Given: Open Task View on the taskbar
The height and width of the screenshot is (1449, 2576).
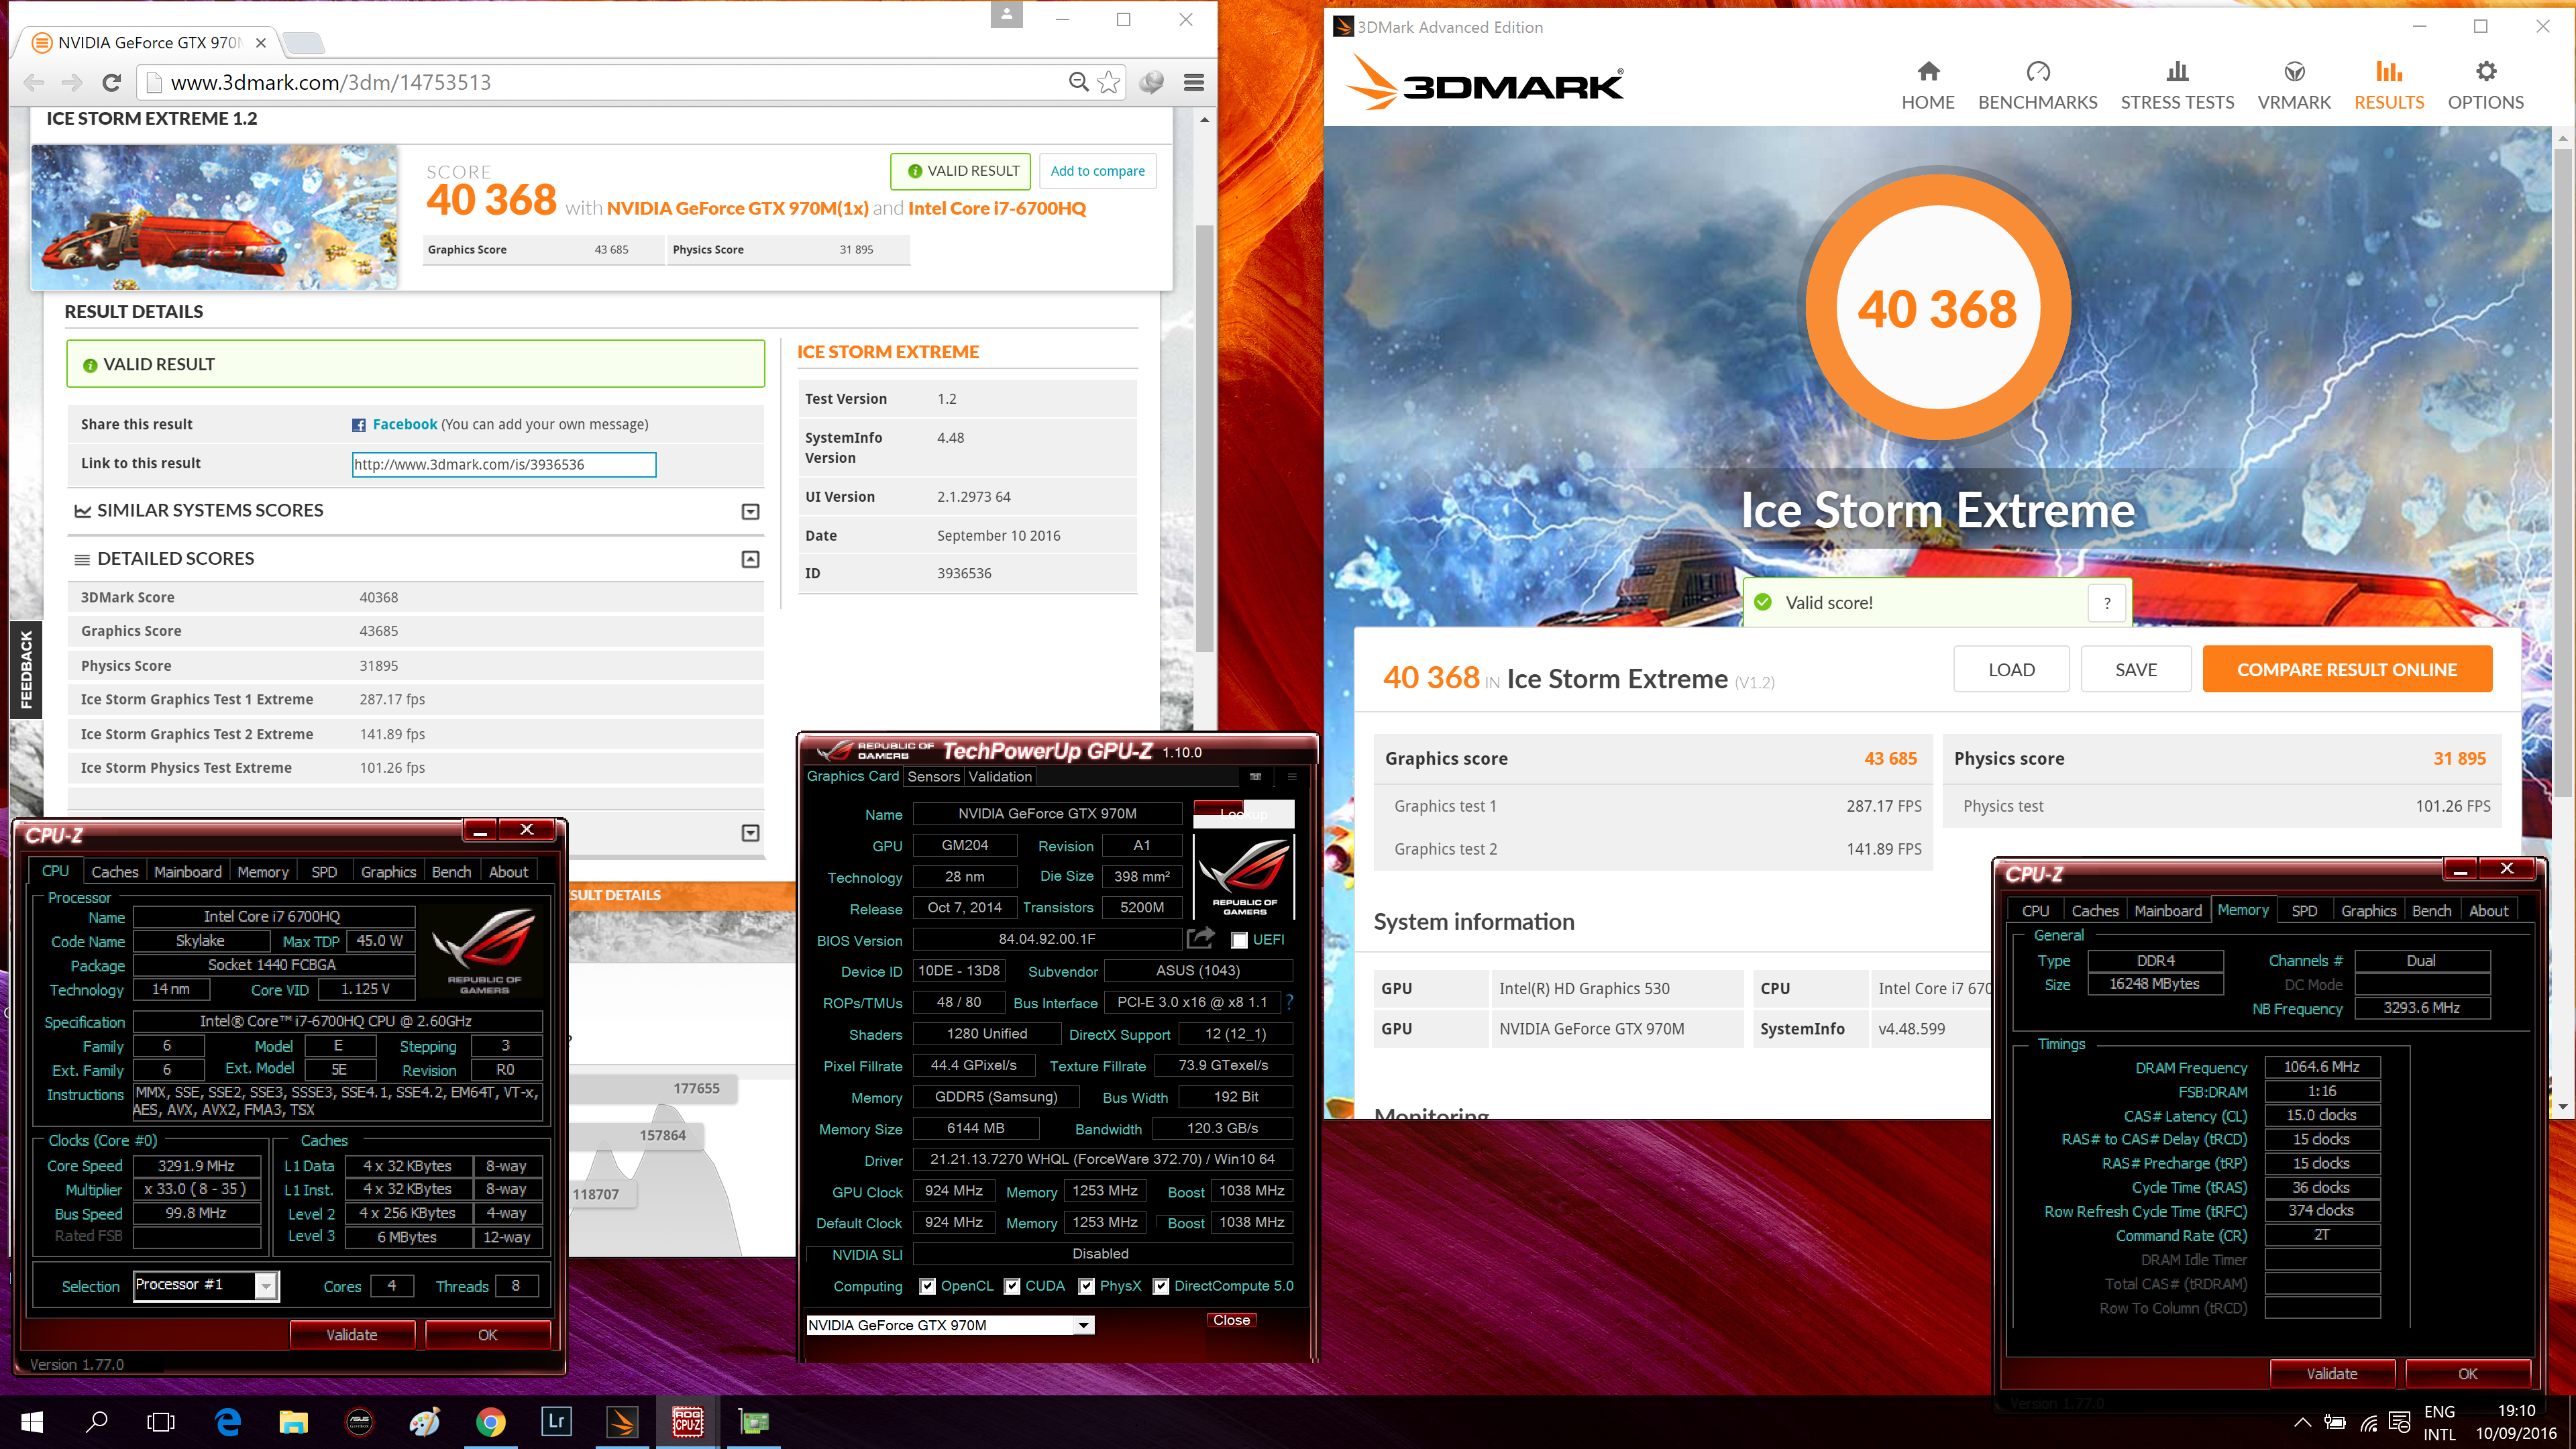Looking at the screenshot, I should tap(160, 1422).
